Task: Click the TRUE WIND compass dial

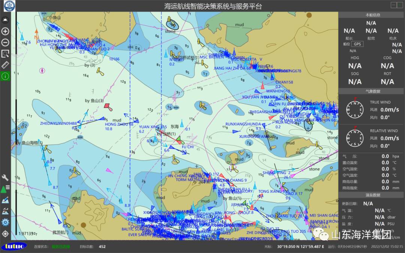Action: 354,109
